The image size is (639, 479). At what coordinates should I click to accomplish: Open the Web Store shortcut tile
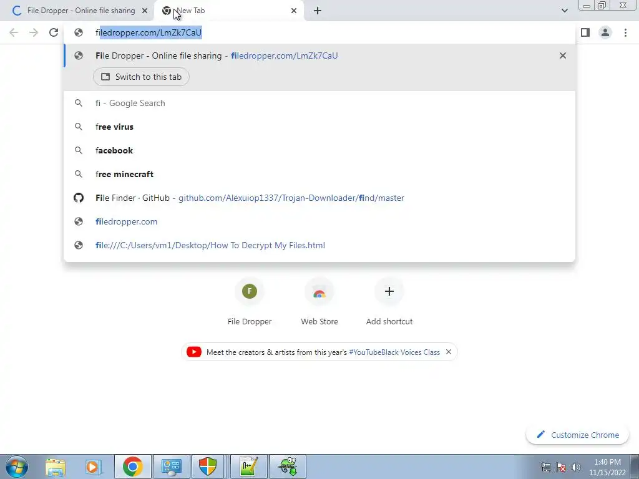pos(319,301)
